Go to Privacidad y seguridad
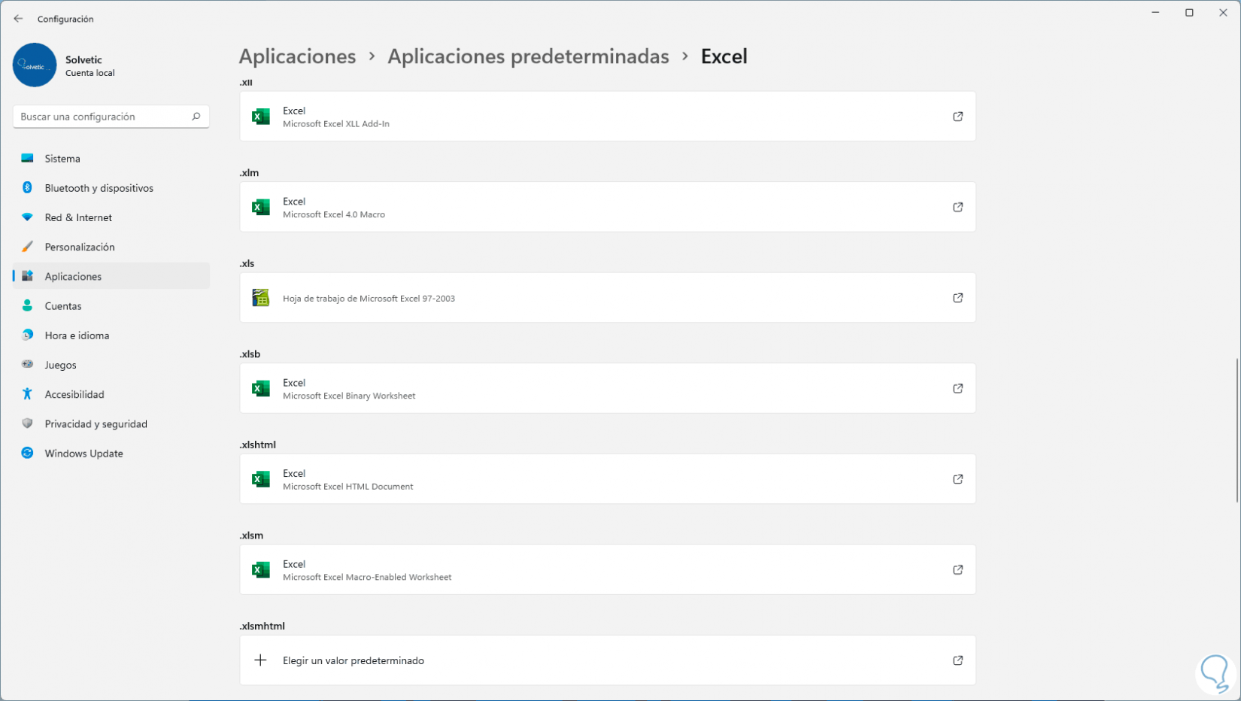 (x=96, y=424)
